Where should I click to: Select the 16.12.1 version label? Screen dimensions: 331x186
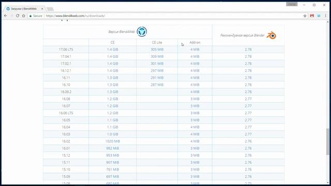tap(66, 71)
